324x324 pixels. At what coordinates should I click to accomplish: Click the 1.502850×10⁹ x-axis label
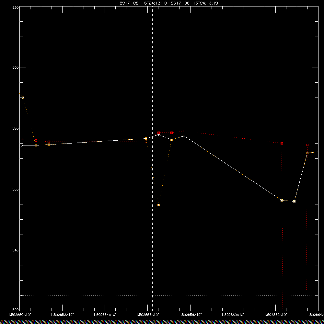click(x=19, y=315)
